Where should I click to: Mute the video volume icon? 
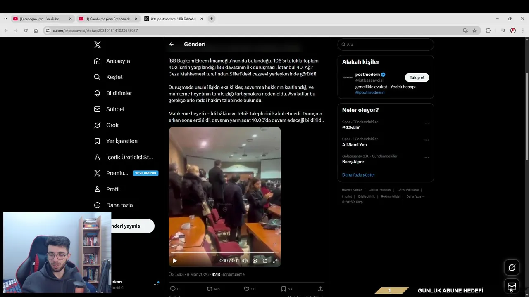245,261
